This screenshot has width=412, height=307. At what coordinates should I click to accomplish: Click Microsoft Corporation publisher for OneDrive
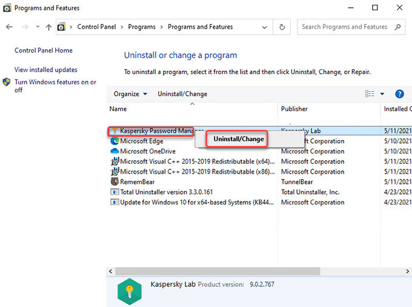(313, 151)
